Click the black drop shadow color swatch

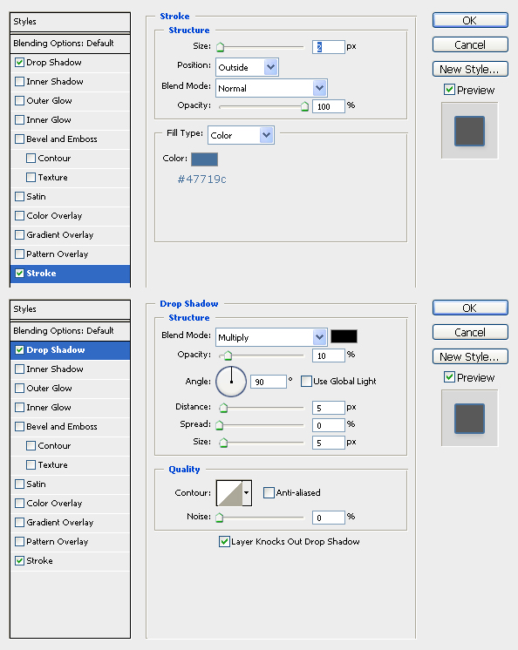(344, 336)
